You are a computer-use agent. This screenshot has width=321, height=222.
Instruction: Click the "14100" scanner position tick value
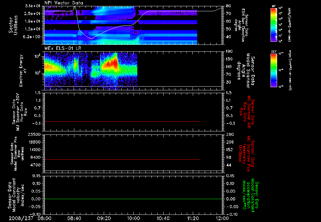pyautogui.click(x=34, y=150)
